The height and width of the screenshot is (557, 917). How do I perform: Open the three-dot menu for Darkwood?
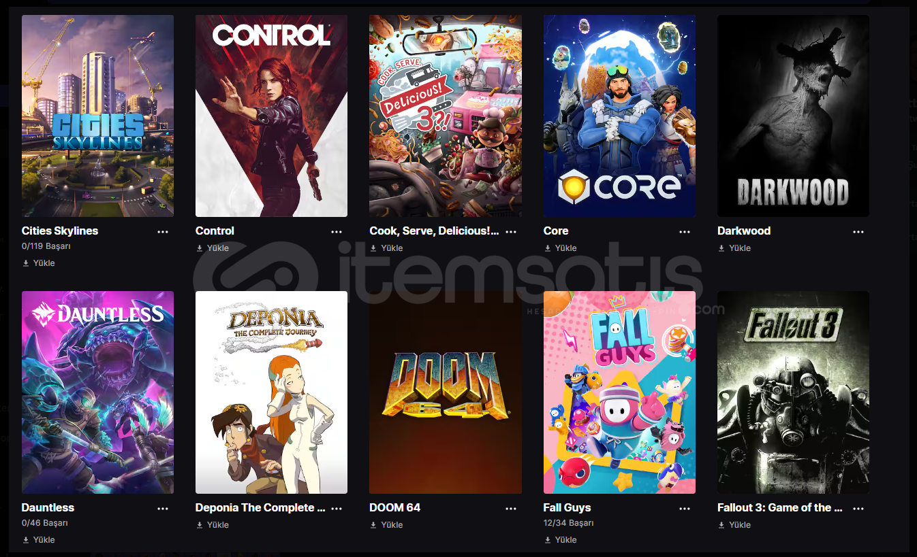click(858, 232)
